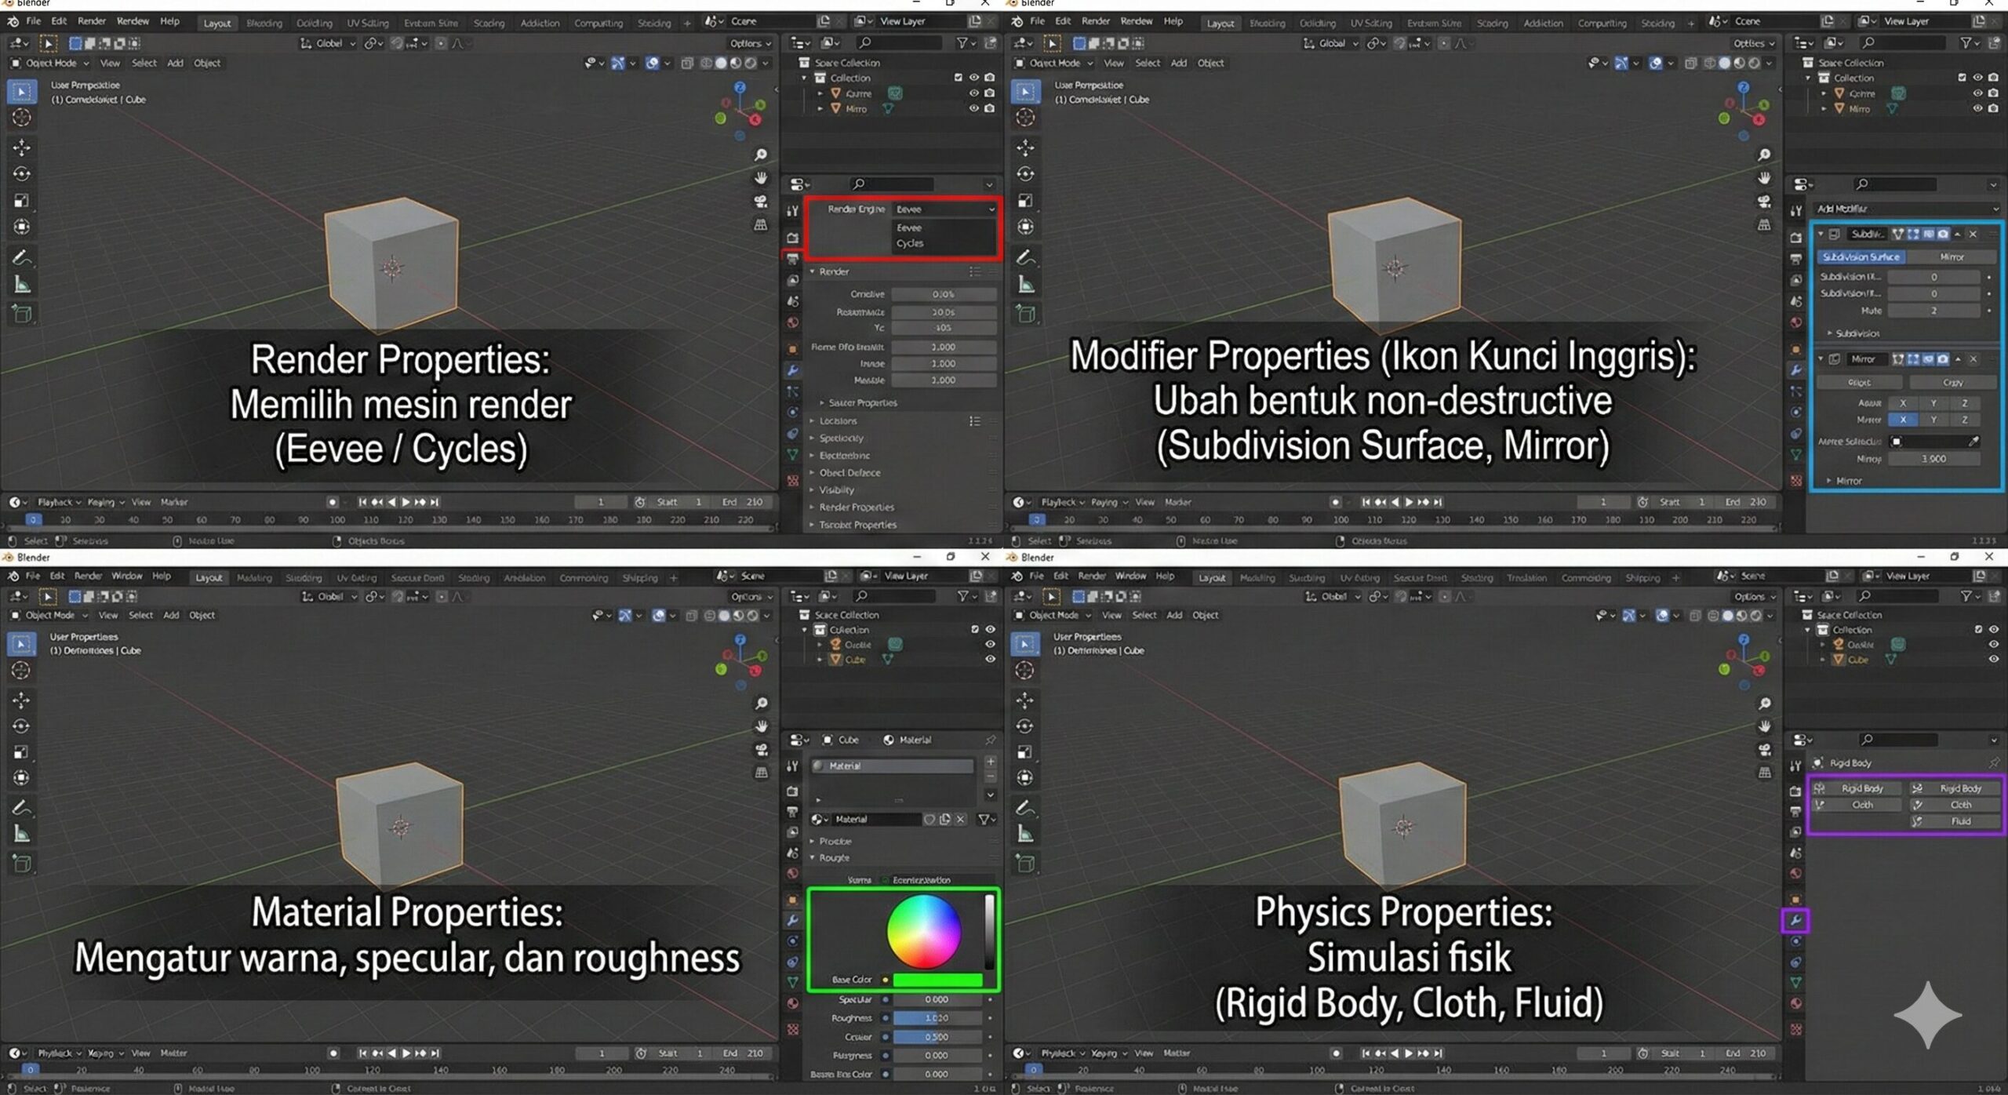
Task: Switch to the Mirror tab beside Subdivision Surface
Action: pyautogui.click(x=1952, y=256)
